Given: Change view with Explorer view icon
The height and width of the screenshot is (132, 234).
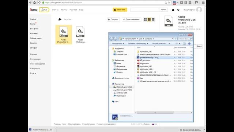Looking at the screenshot, I should pyautogui.click(x=177, y=44).
